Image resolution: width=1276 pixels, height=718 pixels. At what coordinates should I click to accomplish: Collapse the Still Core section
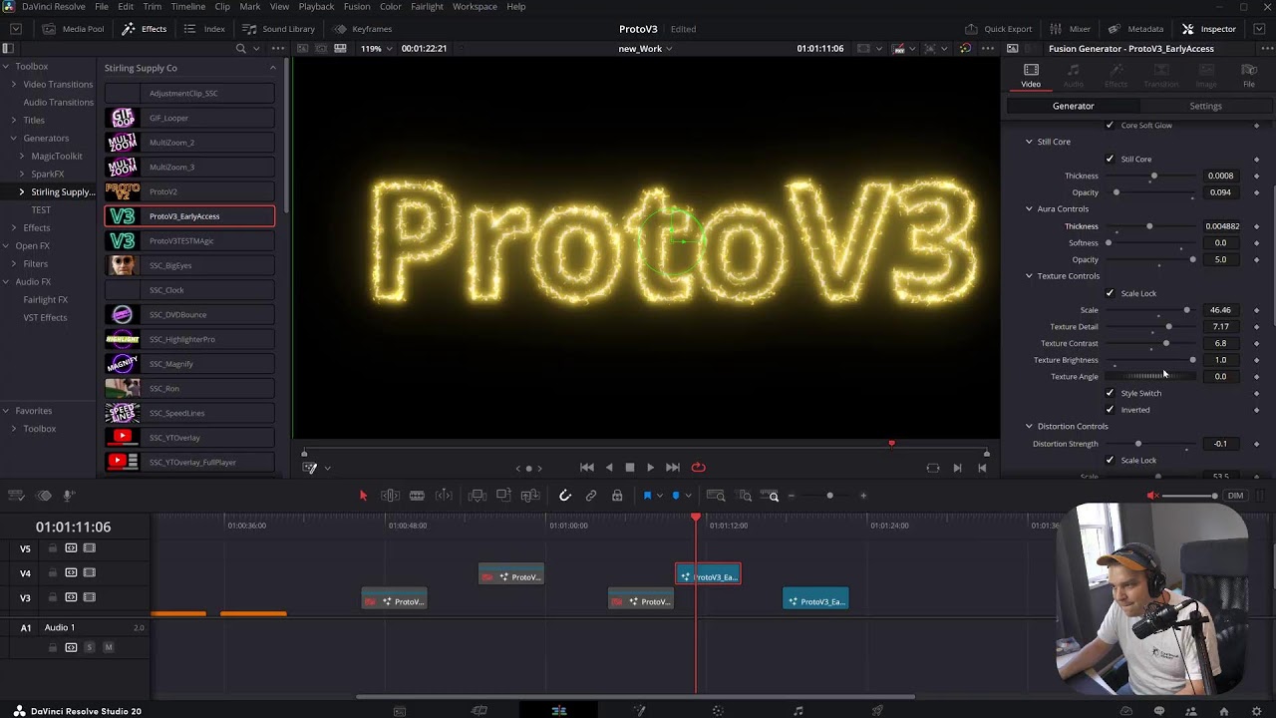pyautogui.click(x=1029, y=142)
